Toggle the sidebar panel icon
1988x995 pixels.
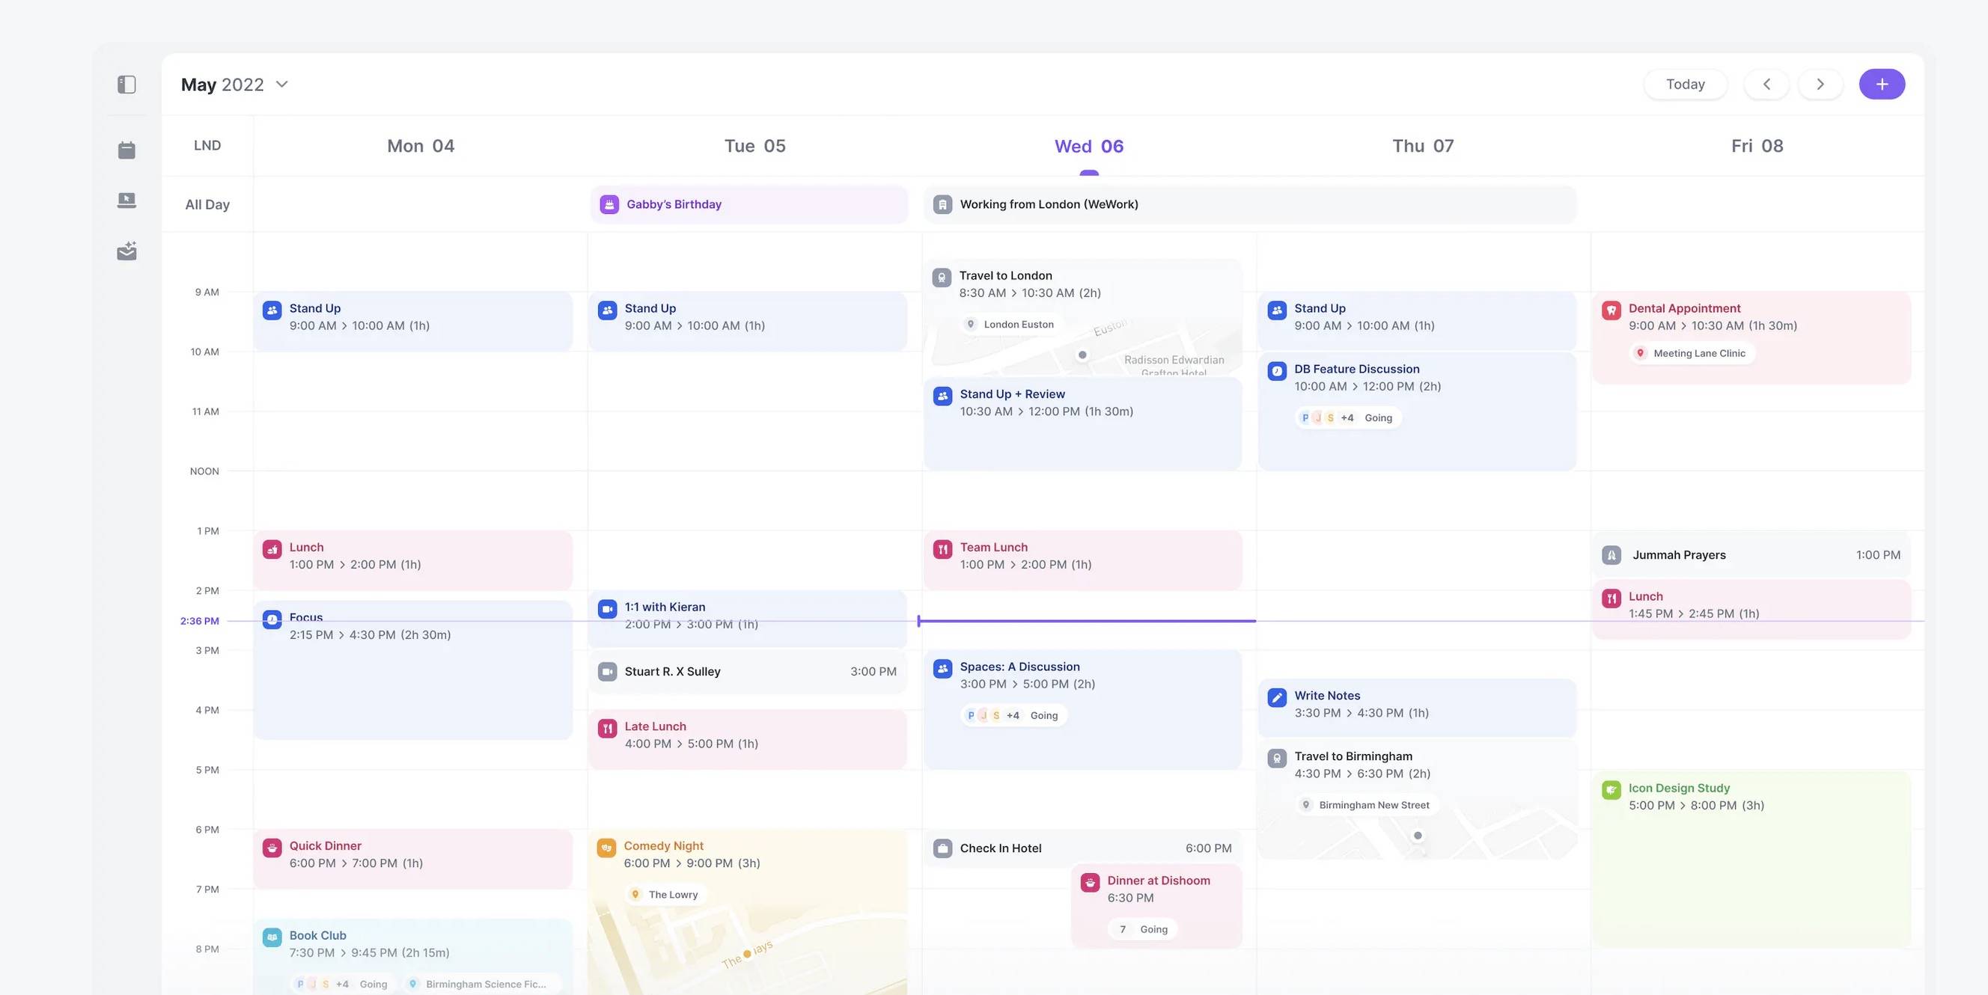126,84
